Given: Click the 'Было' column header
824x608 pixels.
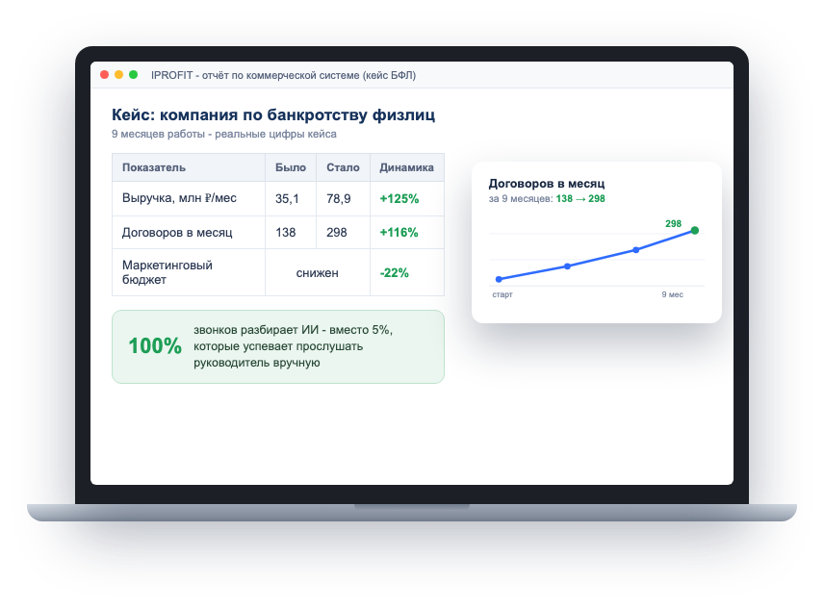Looking at the screenshot, I should tap(291, 167).
